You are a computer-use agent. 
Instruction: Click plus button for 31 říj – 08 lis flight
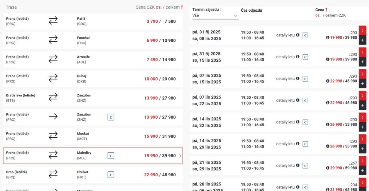362,40
